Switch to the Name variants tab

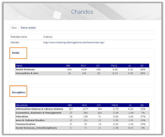click(x=28, y=28)
